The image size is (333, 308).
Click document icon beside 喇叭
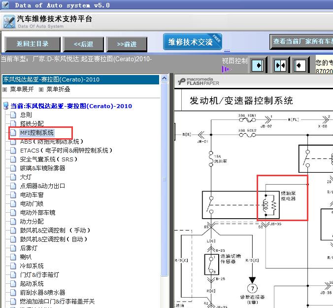point(13,257)
